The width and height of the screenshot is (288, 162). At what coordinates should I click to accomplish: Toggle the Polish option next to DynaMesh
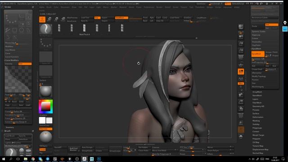[275, 52]
